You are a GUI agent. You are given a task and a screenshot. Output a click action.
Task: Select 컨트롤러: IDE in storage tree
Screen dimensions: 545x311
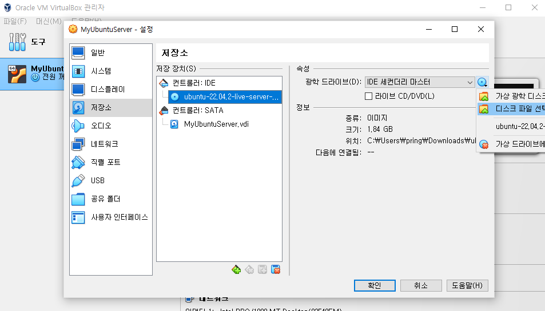[194, 83]
